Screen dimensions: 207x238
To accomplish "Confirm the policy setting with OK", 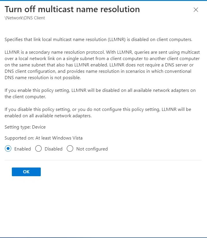I will [x=26, y=172].
